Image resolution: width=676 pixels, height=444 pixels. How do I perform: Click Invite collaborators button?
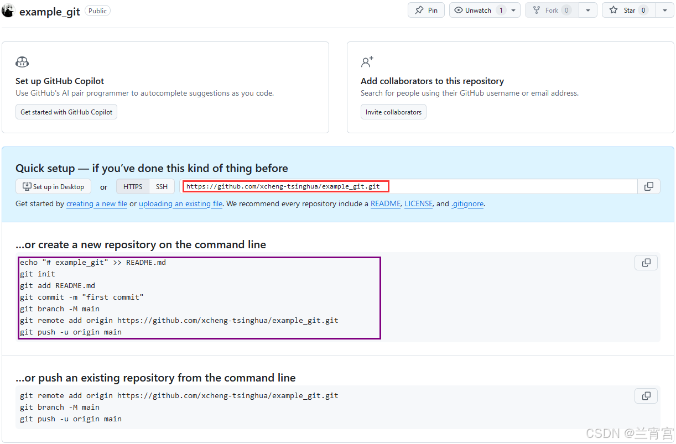coord(393,112)
